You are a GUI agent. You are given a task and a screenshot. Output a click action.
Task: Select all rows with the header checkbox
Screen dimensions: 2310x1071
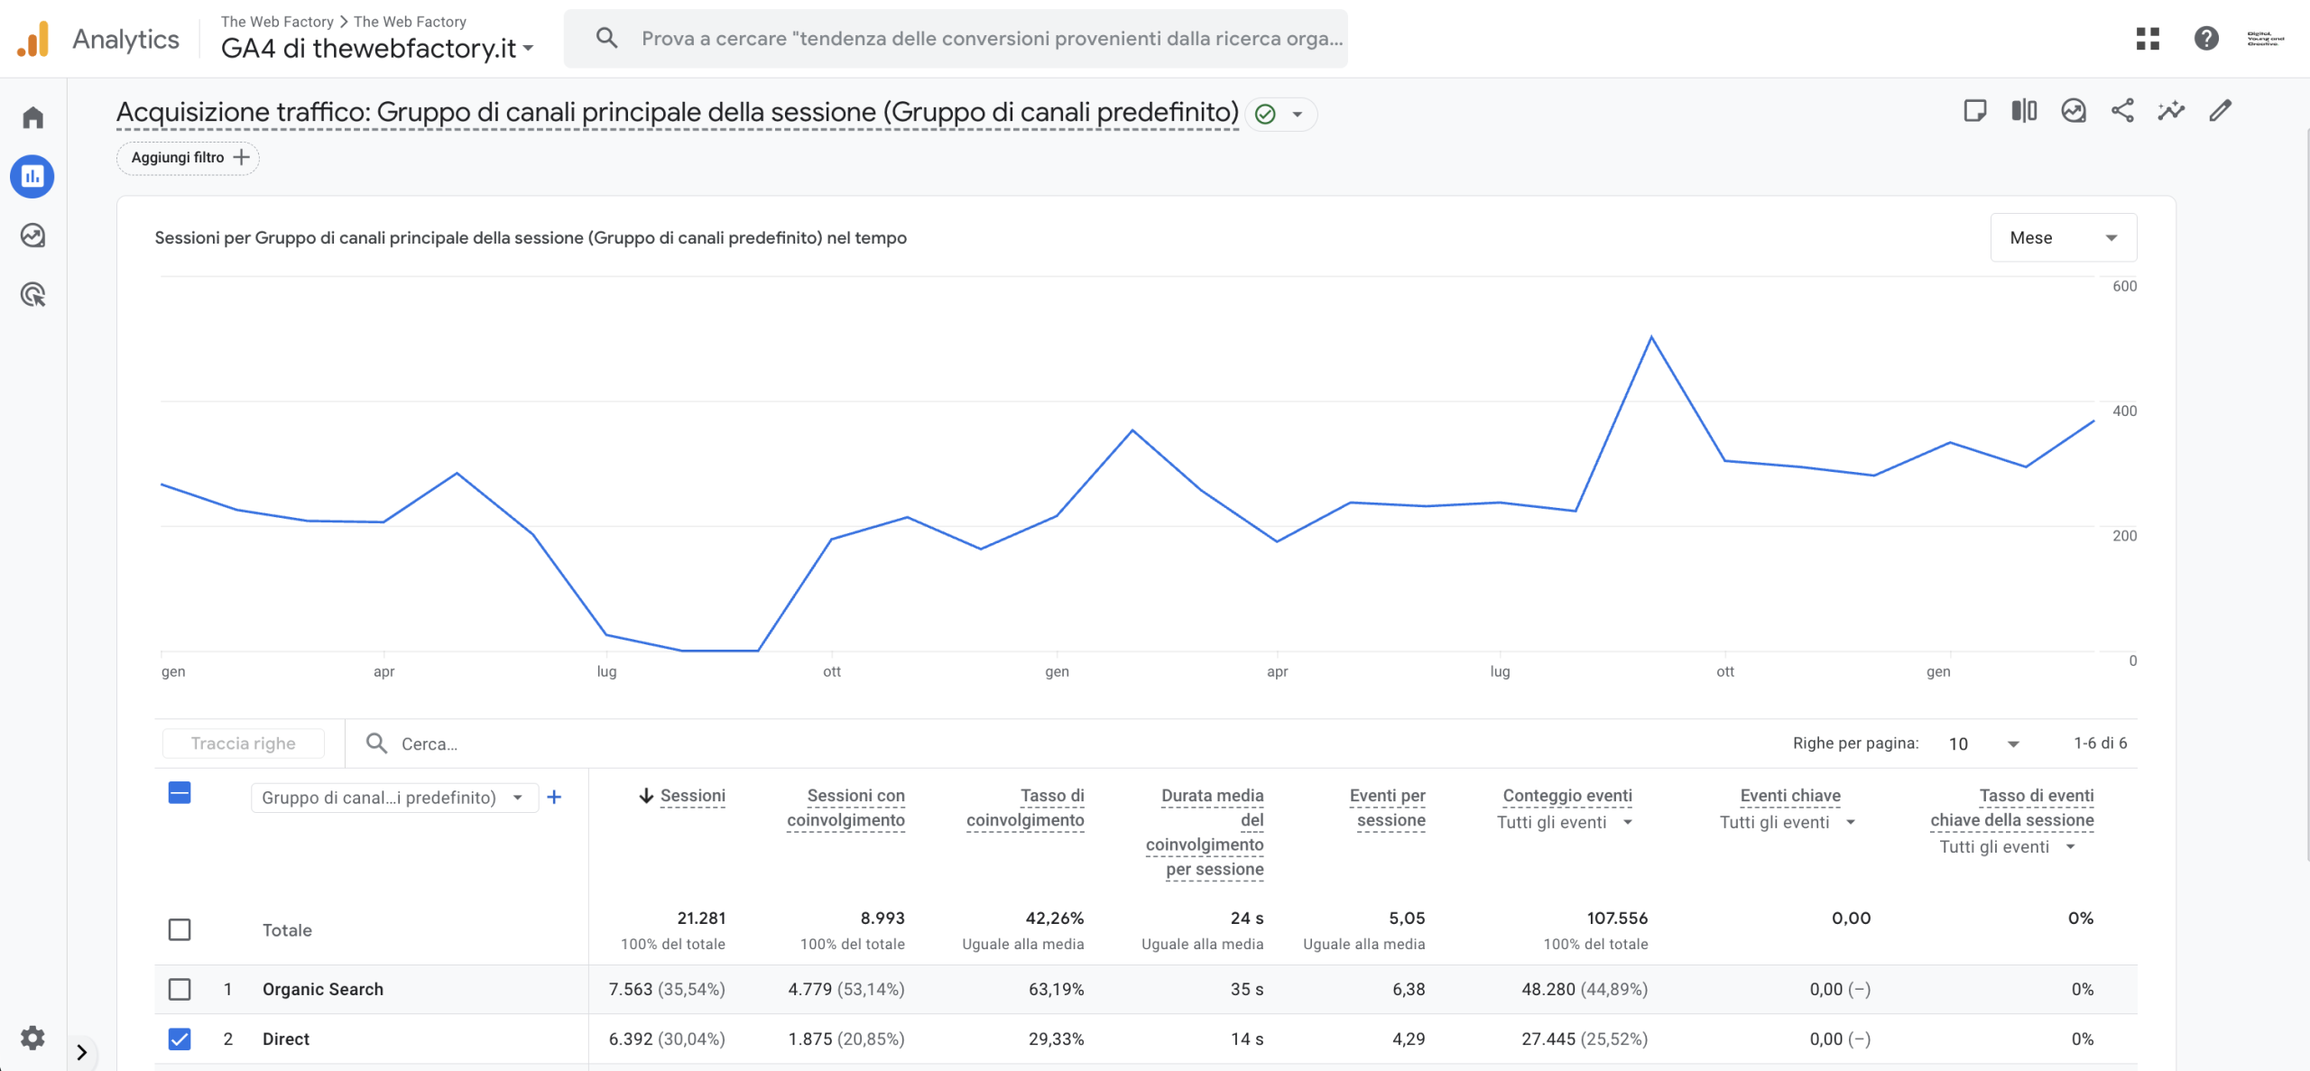click(x=180, y=793)
